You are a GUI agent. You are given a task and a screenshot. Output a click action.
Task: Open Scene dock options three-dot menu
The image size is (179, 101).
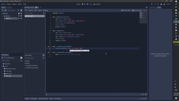22,7
